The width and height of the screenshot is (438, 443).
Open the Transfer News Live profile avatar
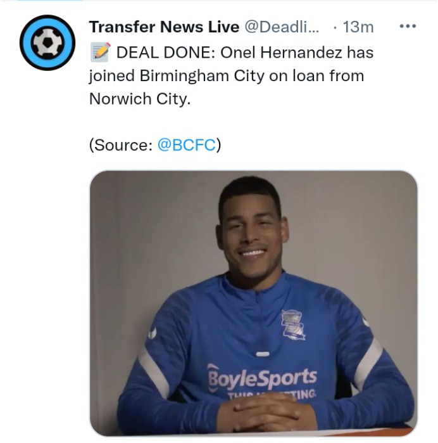[47, 42]
